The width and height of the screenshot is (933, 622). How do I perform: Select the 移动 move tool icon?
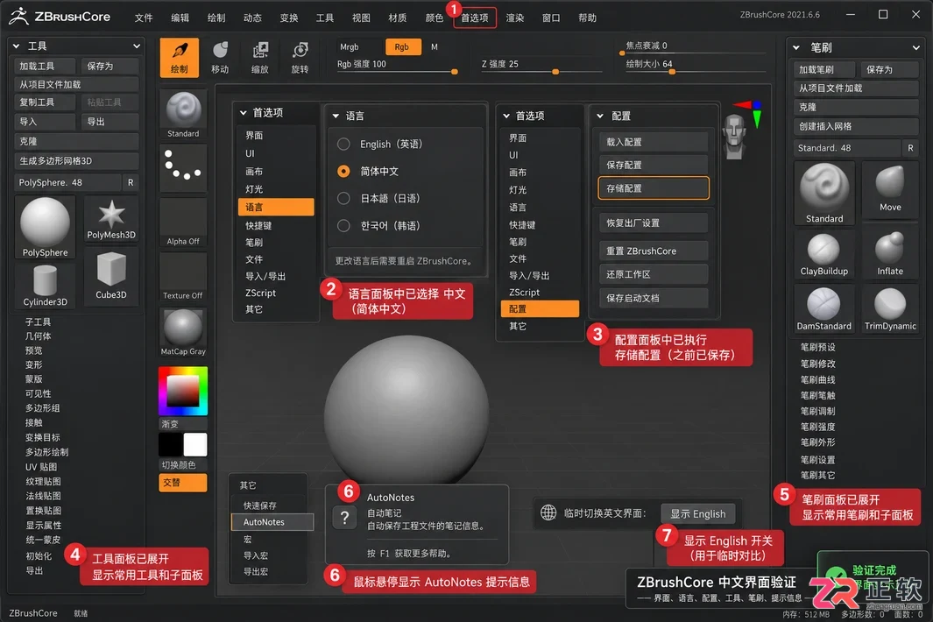coord(220,58)
